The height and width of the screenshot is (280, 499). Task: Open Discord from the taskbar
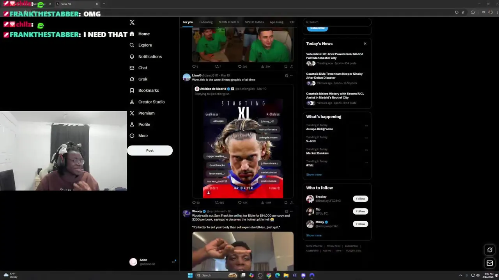point(303,275)
